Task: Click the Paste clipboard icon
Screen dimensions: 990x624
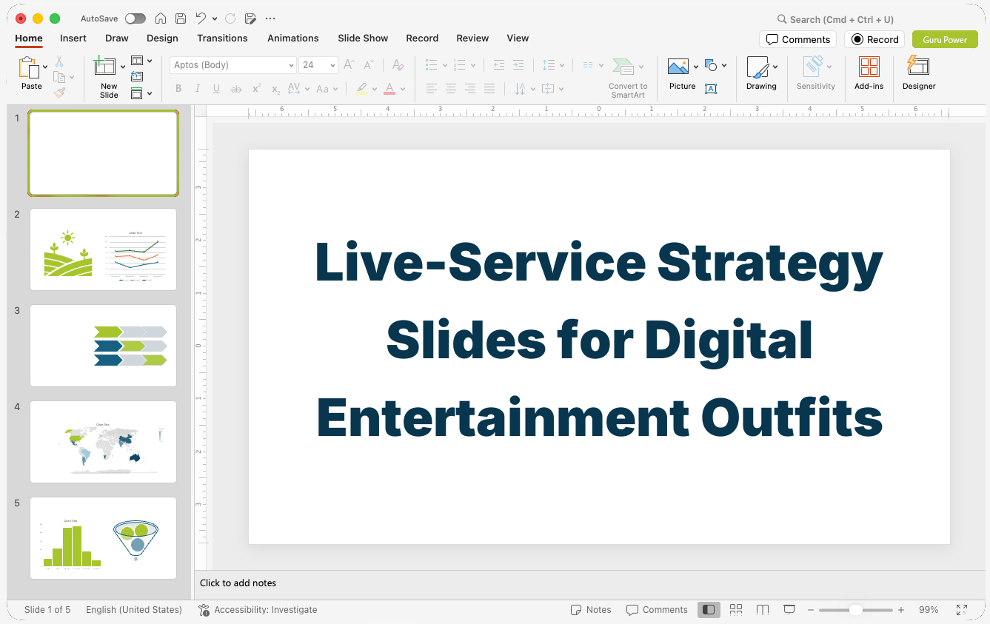Action: 29,67
